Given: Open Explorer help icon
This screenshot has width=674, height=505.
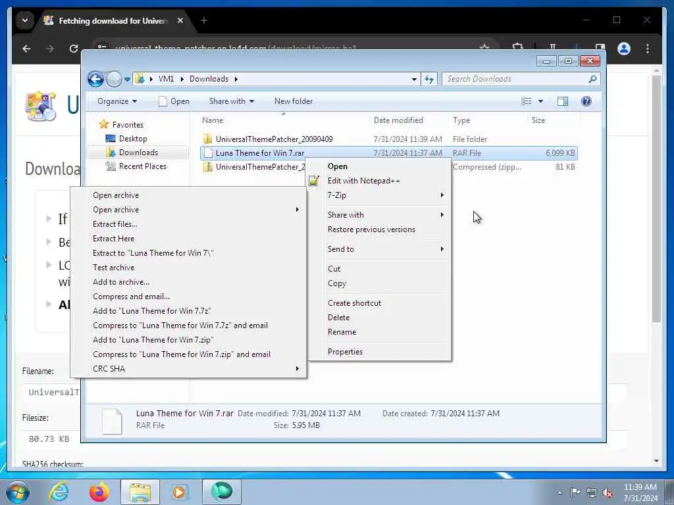Looking at the screenshot, I should tap(586, 101).
